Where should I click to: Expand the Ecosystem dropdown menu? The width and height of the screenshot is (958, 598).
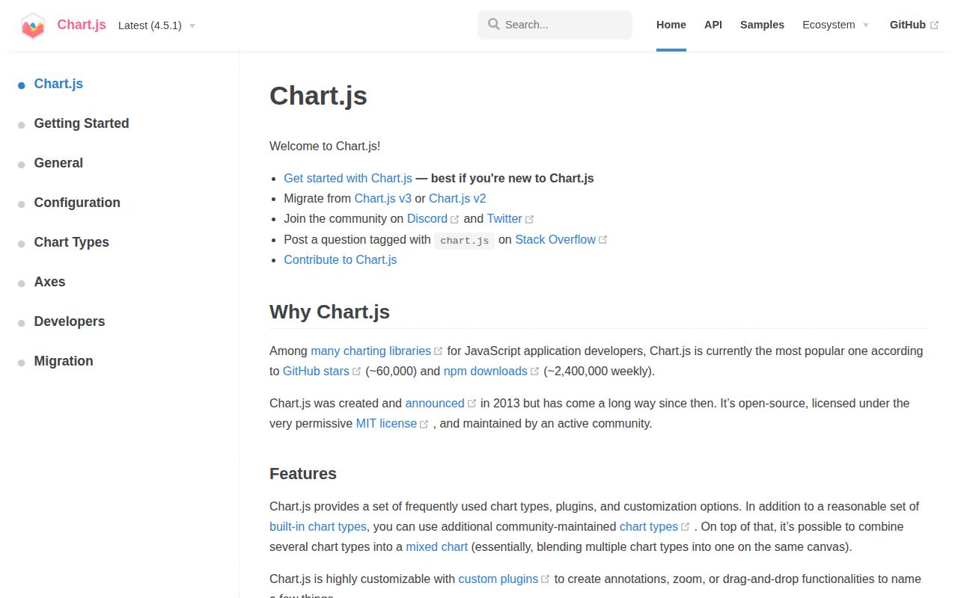pyautogui.click(x=835, y=25)
